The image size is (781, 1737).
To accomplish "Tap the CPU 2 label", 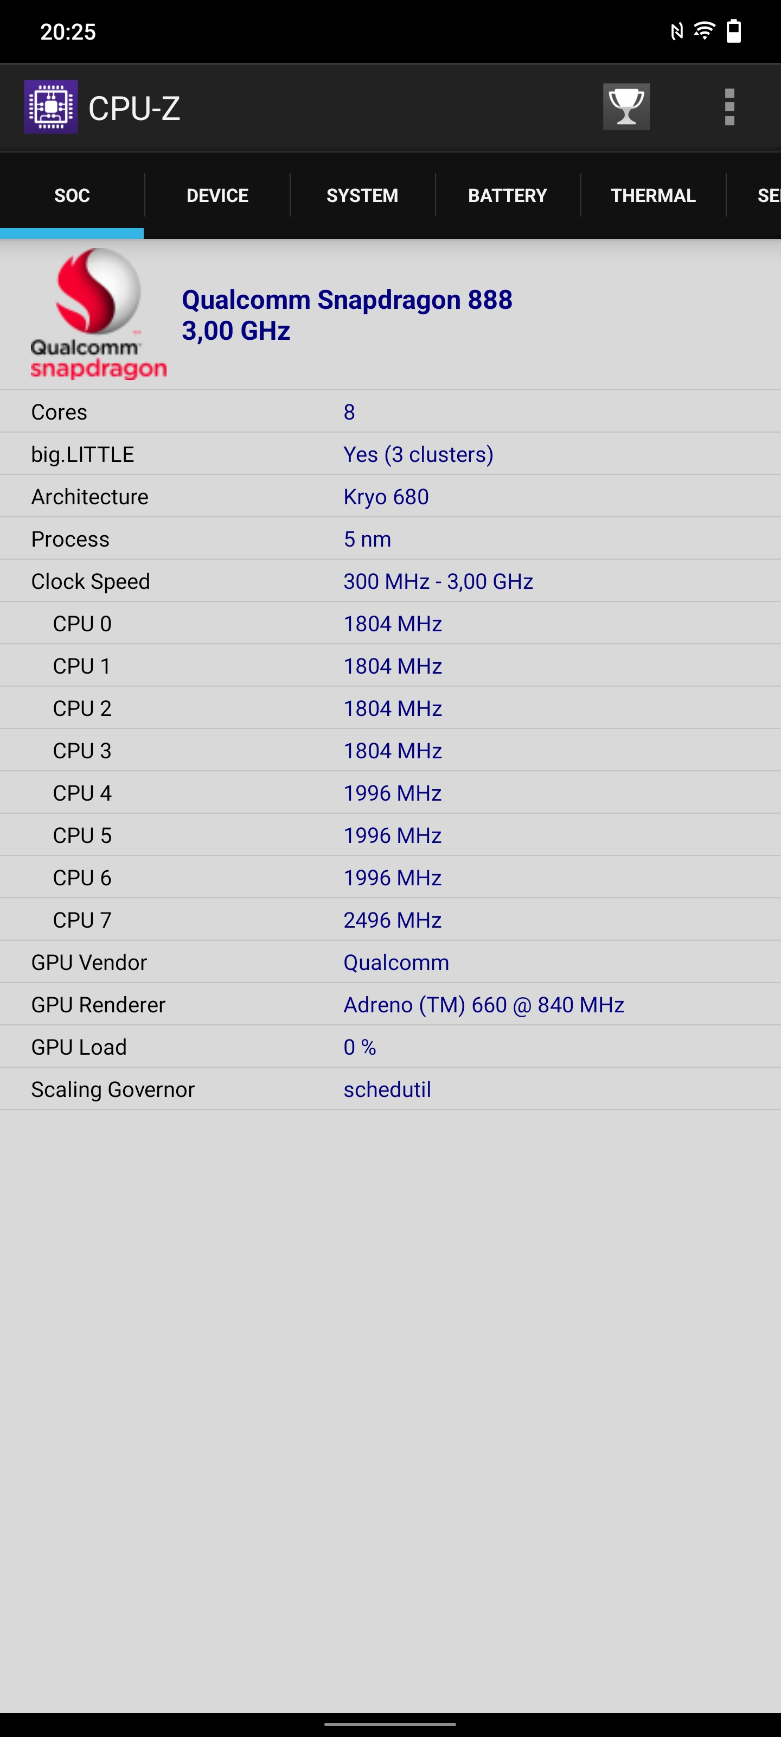I will coord(82,709).
